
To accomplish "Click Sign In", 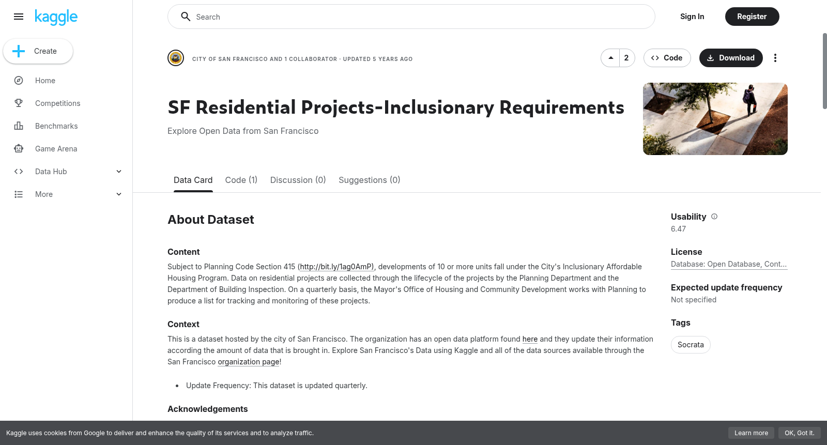I will coord(692,17).
